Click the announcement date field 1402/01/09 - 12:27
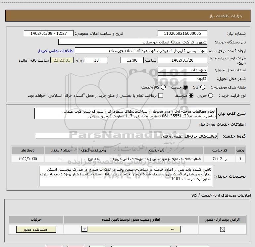 [x=49, y=33]
